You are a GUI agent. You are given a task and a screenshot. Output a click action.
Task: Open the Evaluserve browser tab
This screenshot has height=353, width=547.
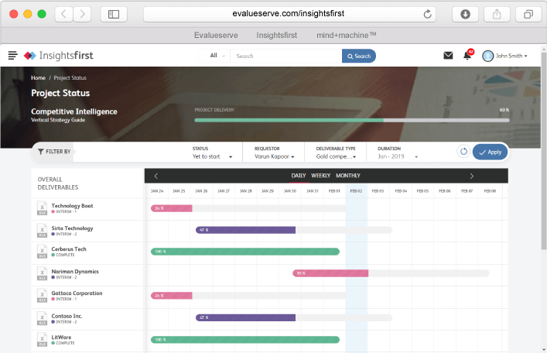(216, 36)
